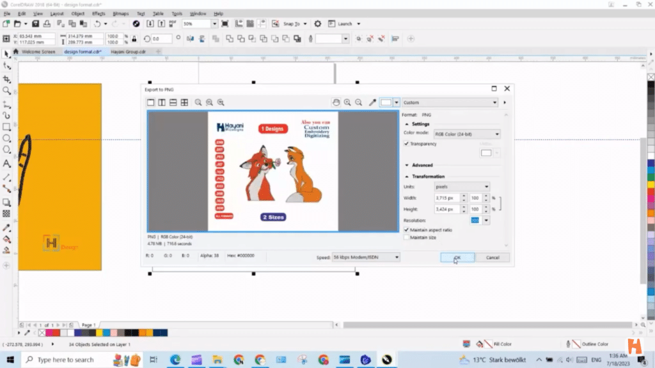The width and height of the screenshot is (655, 368).
Task: Click Windows Start button on taskbar
Action: click(10, 360)
